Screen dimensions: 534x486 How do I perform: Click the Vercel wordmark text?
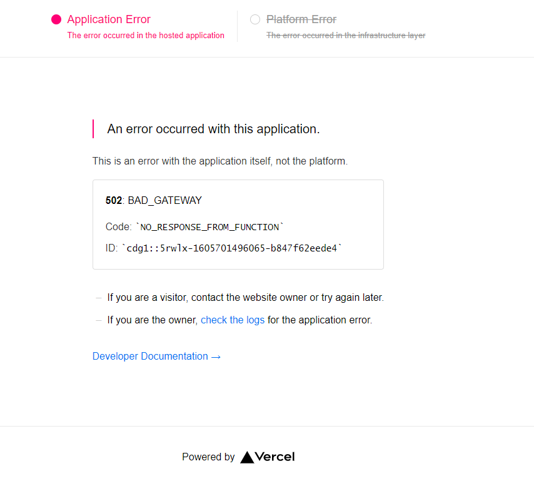click(x=275, y=457)
